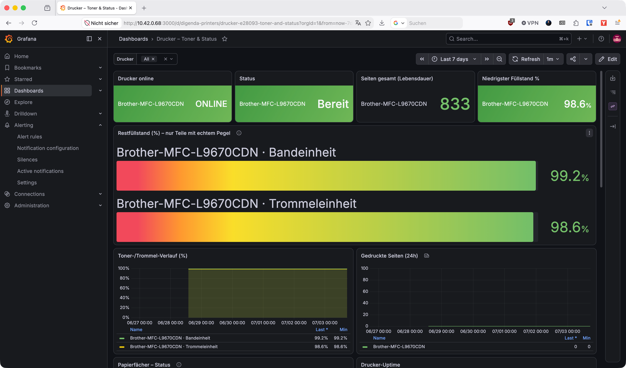Screen dimensions: 626x368
Task: Click the info icon beside Papierfächer – Status
Action: [x=179, y=365]
